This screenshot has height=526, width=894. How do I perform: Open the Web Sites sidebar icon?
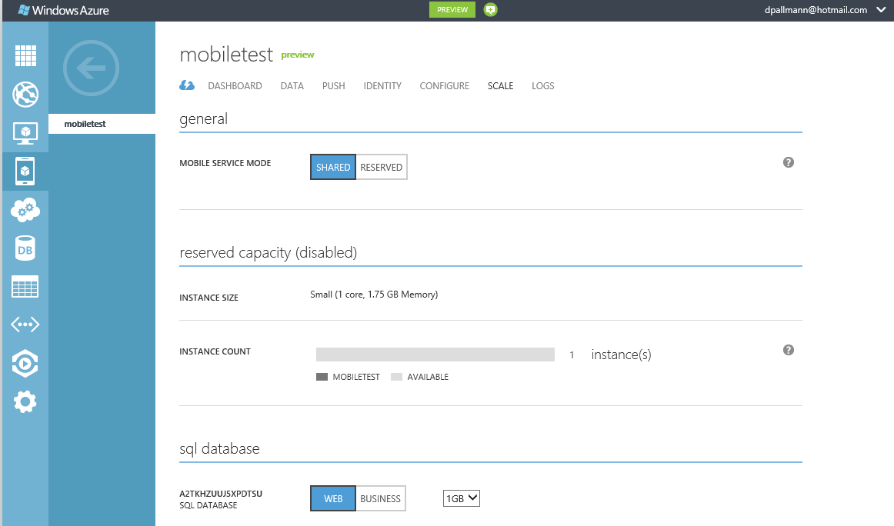pyautogui.click(x=25, y=94)
